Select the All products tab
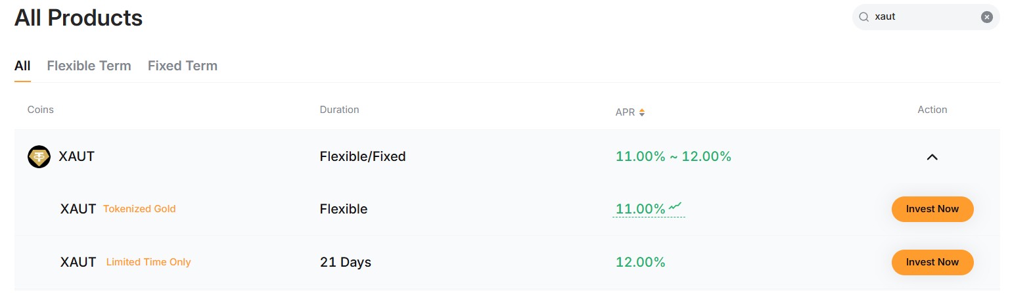1010x293 pixels. tap(22, 66)
